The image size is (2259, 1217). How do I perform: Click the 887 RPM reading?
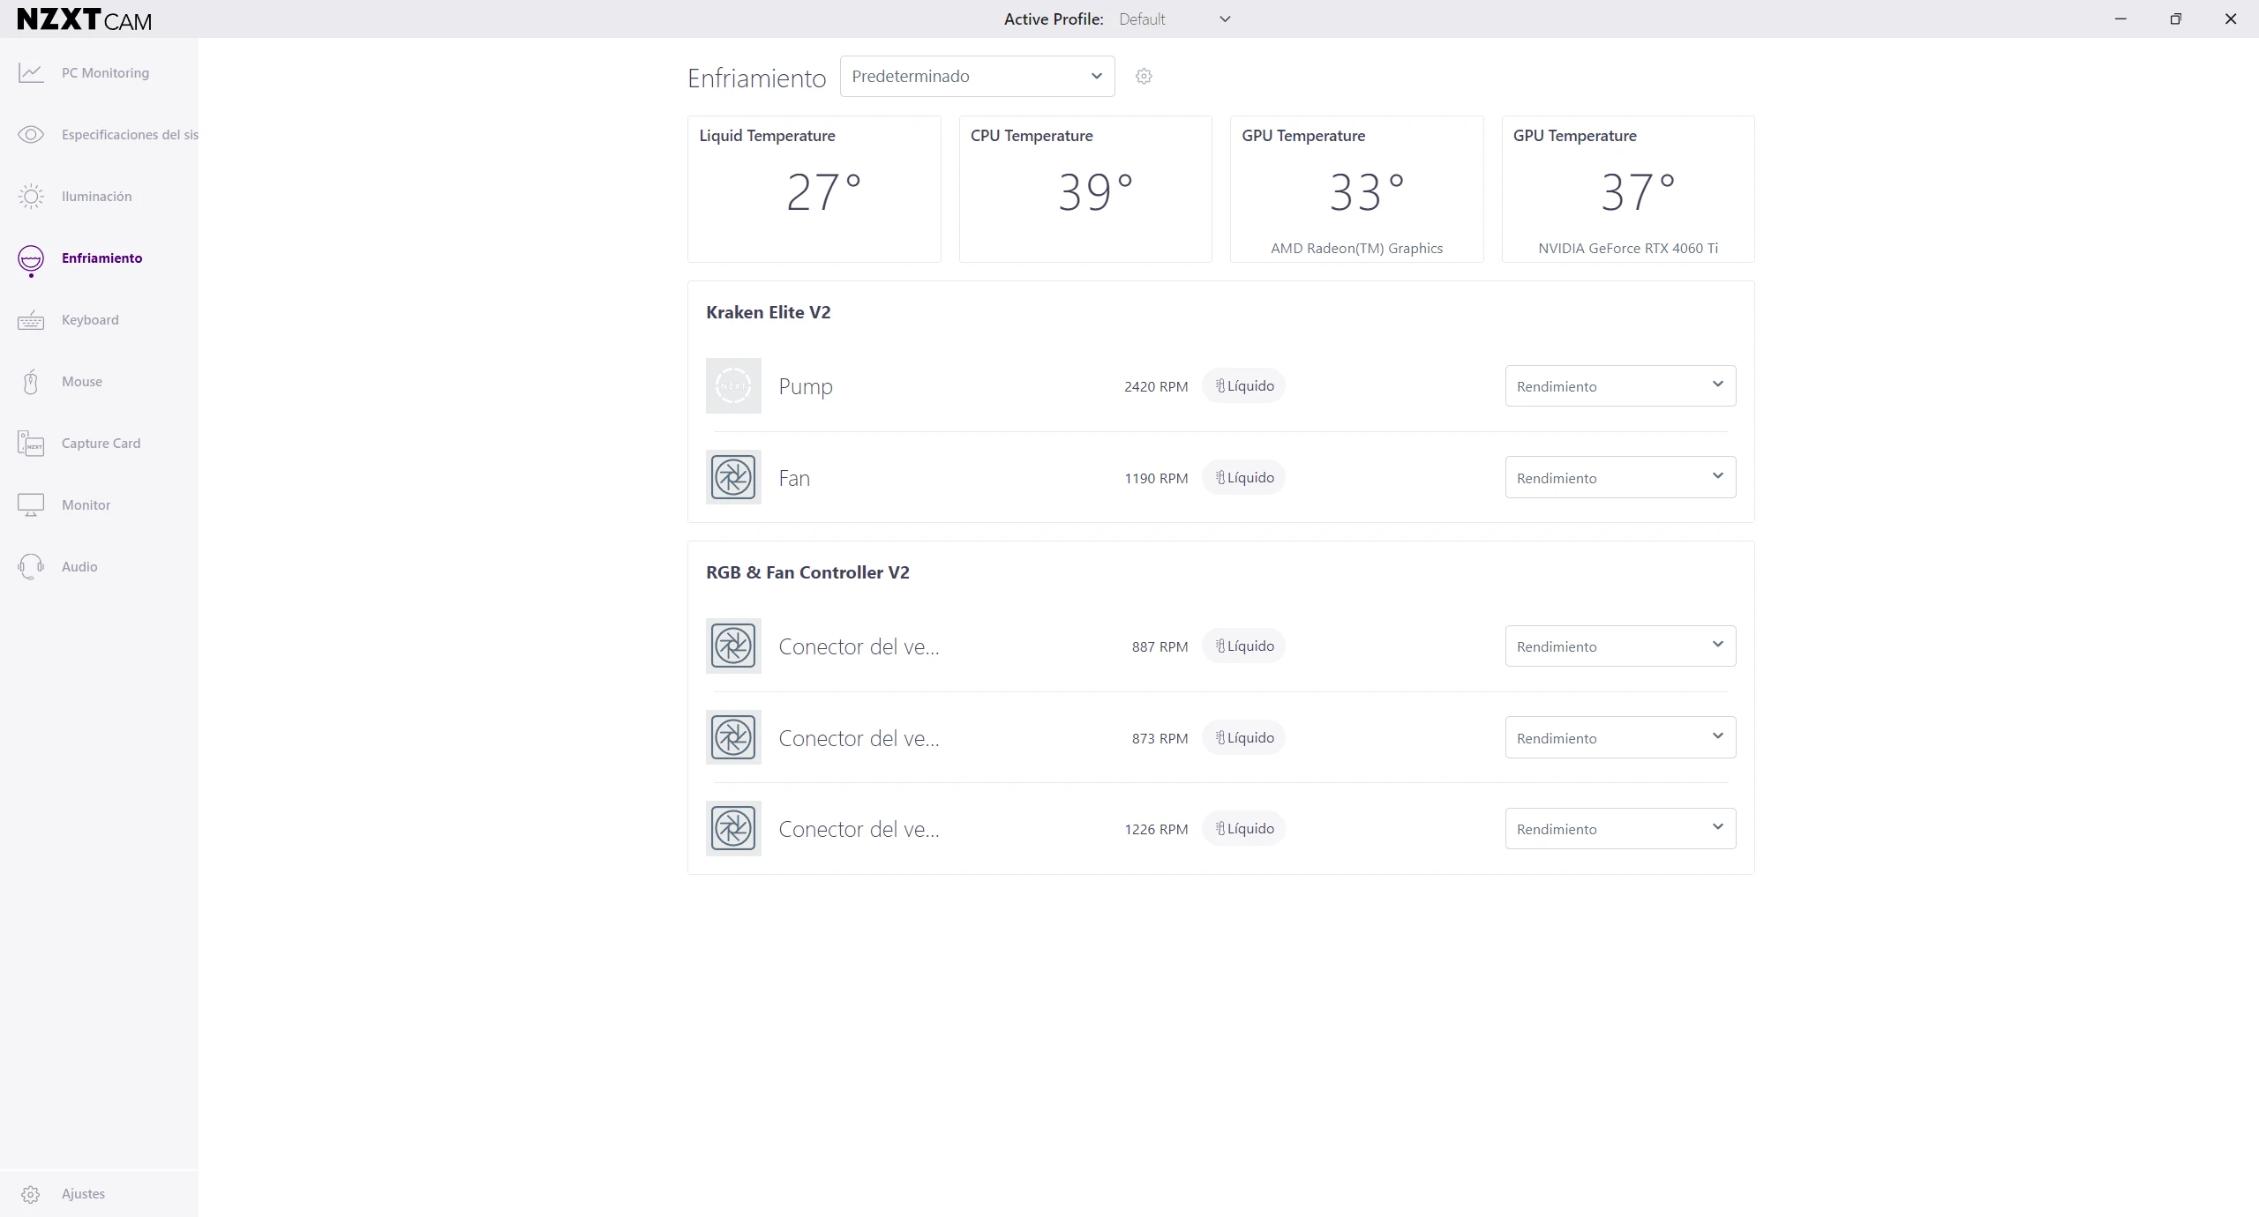point(1160,647)
